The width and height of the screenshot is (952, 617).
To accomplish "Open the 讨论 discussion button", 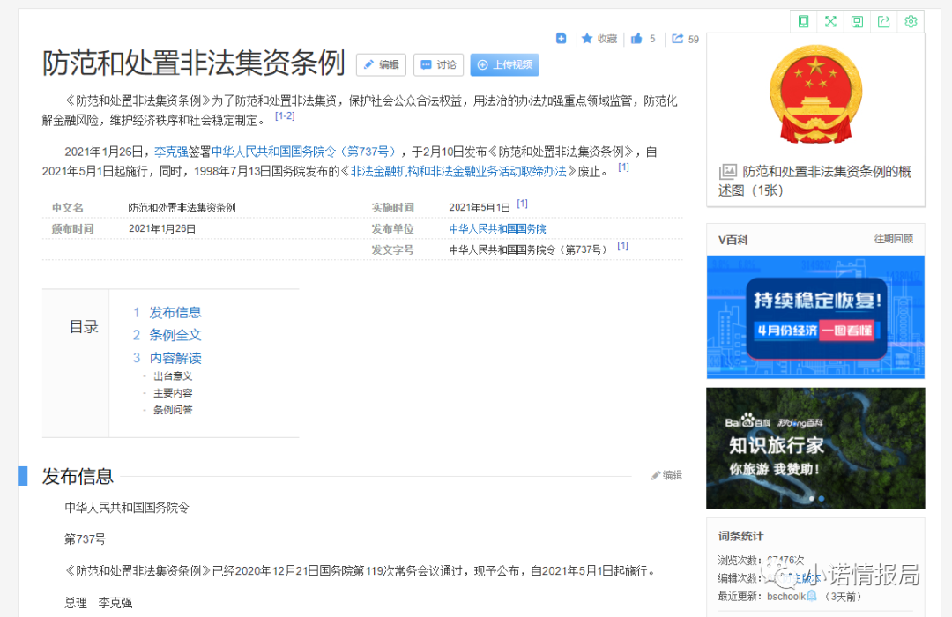I will 438,65.
